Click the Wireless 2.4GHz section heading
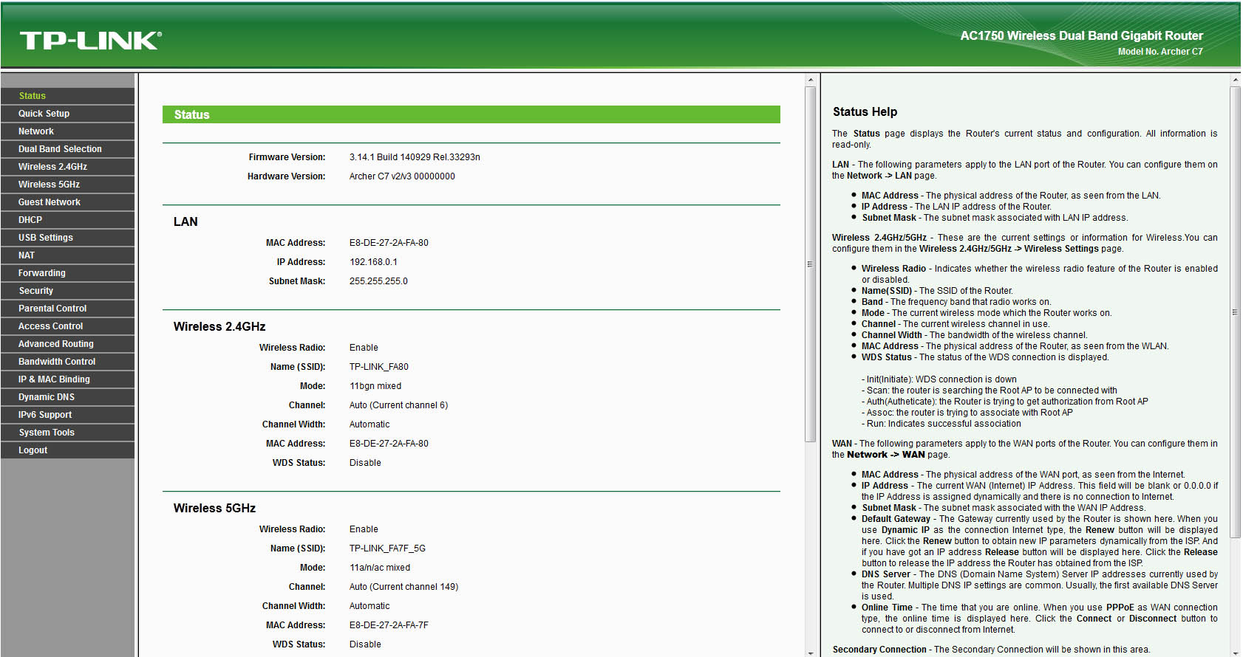Image resolution: width=1243 pixels, height=657 pixels. tap(219, 326)
